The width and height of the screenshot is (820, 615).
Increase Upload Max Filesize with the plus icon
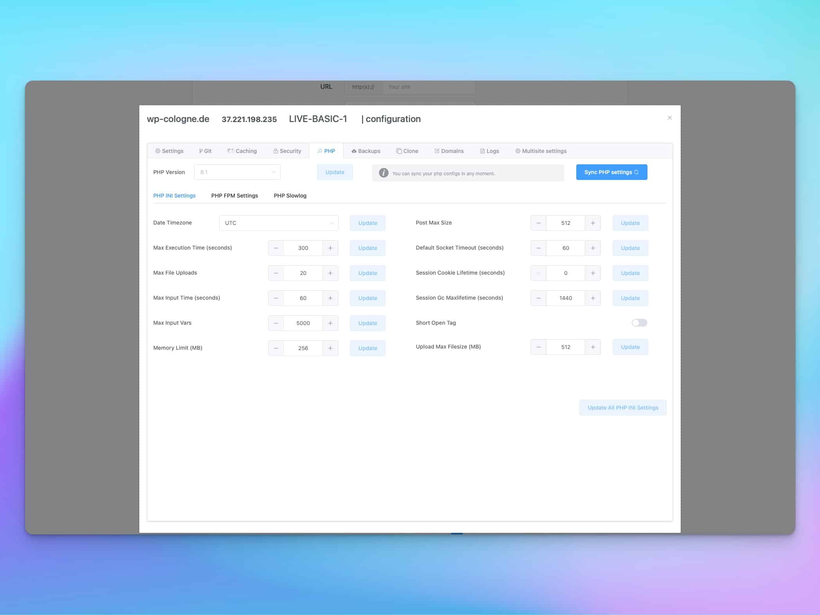(593, 347)
